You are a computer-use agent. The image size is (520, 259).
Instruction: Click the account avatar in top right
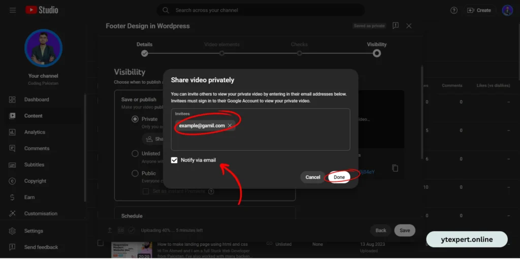click(x=507, y=10)
